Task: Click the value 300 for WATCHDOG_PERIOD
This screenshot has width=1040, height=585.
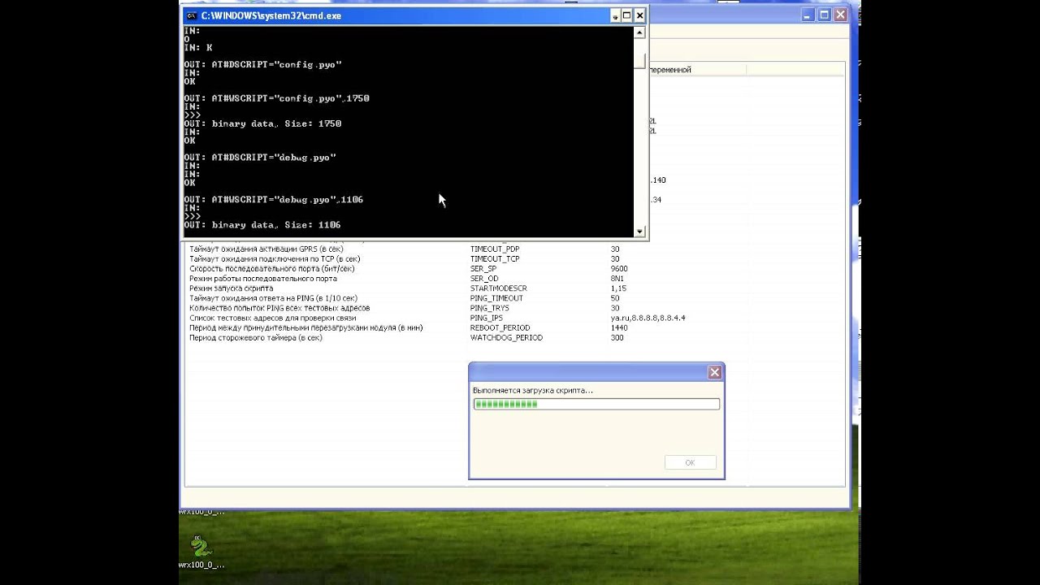Action: 617,337
